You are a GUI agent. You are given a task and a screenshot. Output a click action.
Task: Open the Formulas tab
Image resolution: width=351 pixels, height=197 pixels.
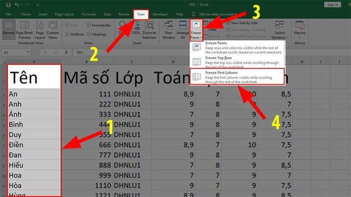tap(89, 14)
